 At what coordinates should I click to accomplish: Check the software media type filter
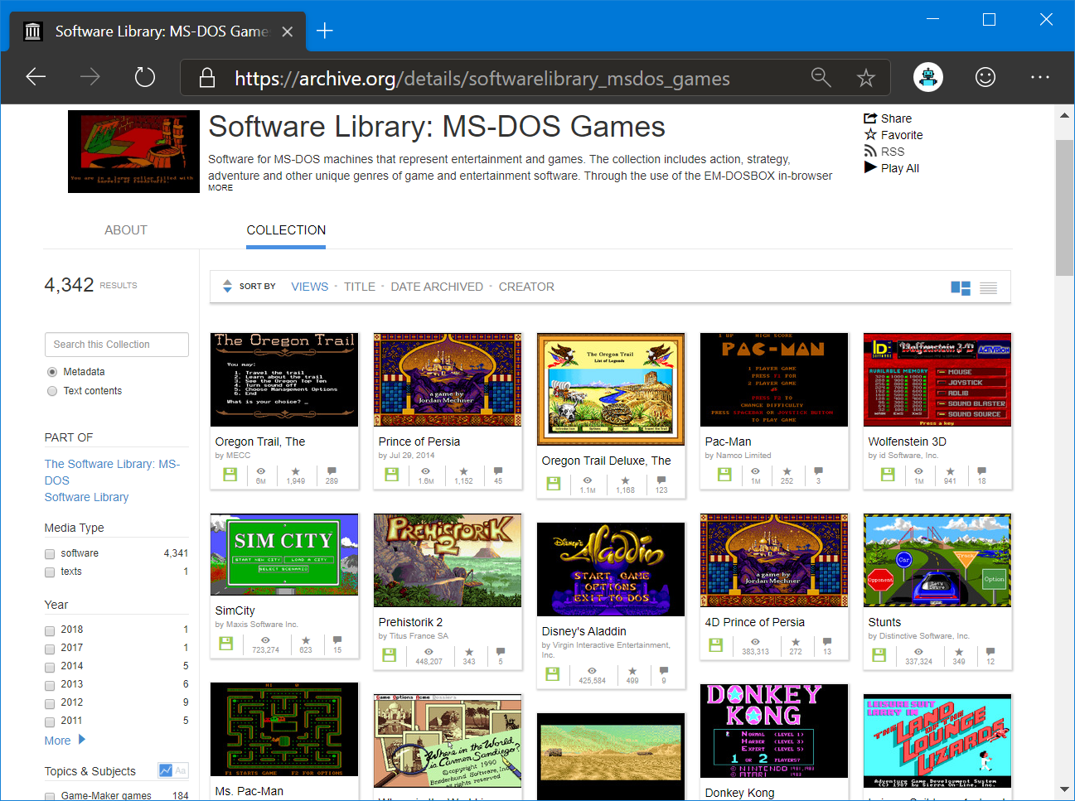[50, 554]
